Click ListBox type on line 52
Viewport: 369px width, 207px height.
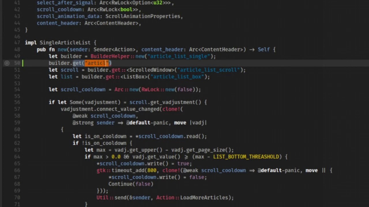pyautogui.click(x=134, y=77)
